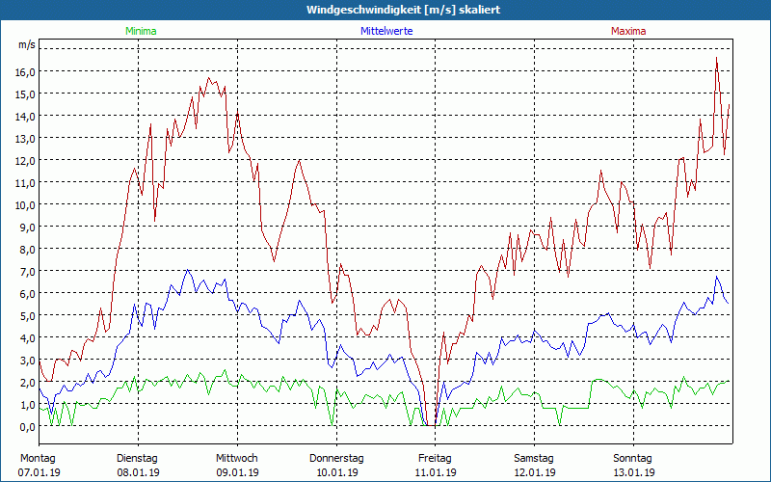The width and height of the screenshot is (771, 482).
Task: Click the 16,0 y-axis value
Action: tap(27, 71)
